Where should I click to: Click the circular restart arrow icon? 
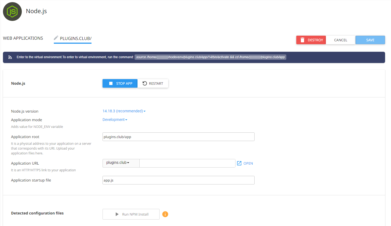point(145,83)
